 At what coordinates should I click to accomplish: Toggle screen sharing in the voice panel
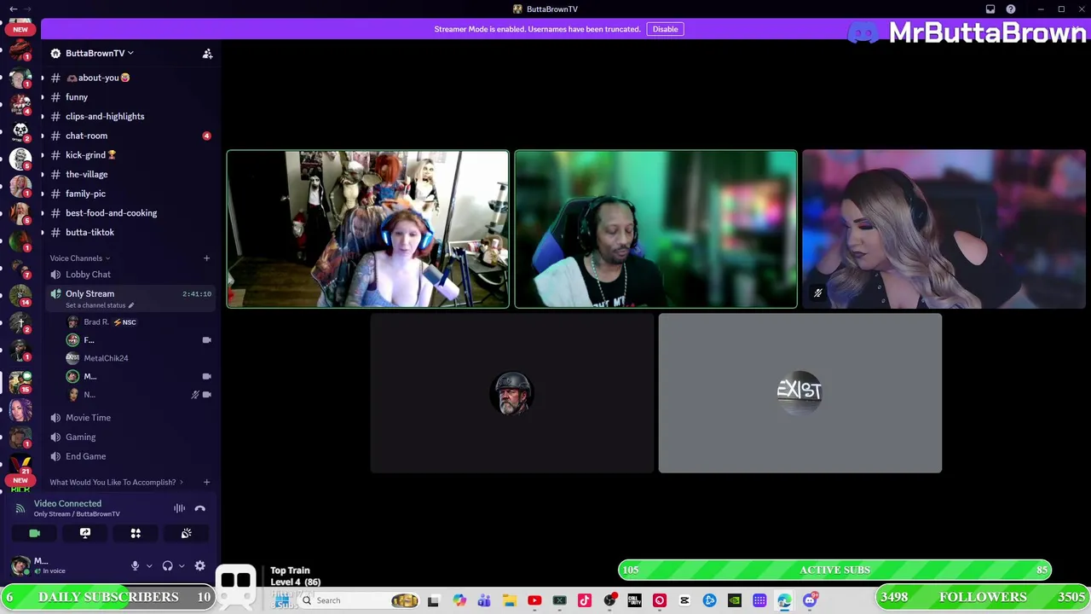point(85,534)
